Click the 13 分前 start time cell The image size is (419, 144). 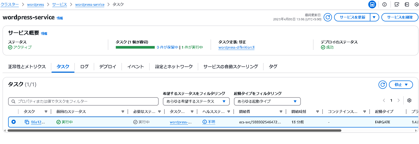tap(298, 122)
